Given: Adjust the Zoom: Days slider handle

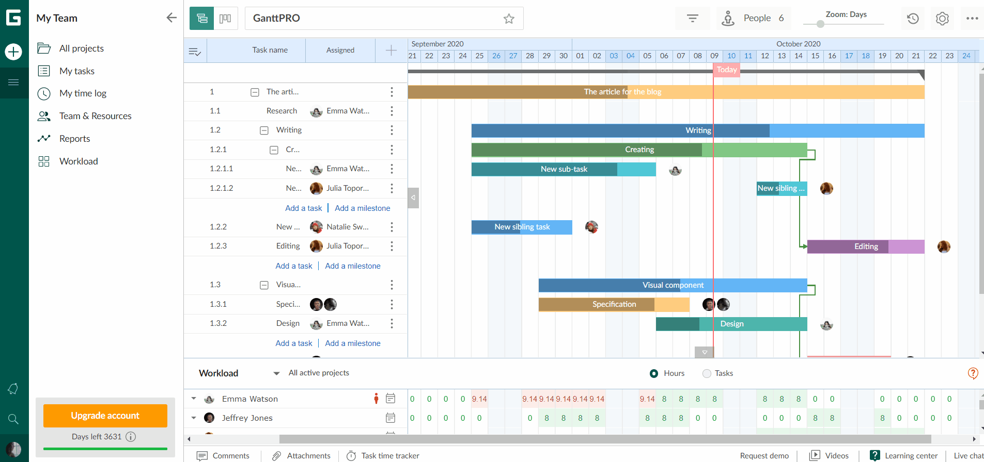Looking at the screenshot, I should pyautogui.click(x=820, y=24).
